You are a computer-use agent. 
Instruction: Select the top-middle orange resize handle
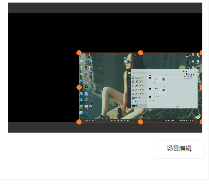pos(140,53)
